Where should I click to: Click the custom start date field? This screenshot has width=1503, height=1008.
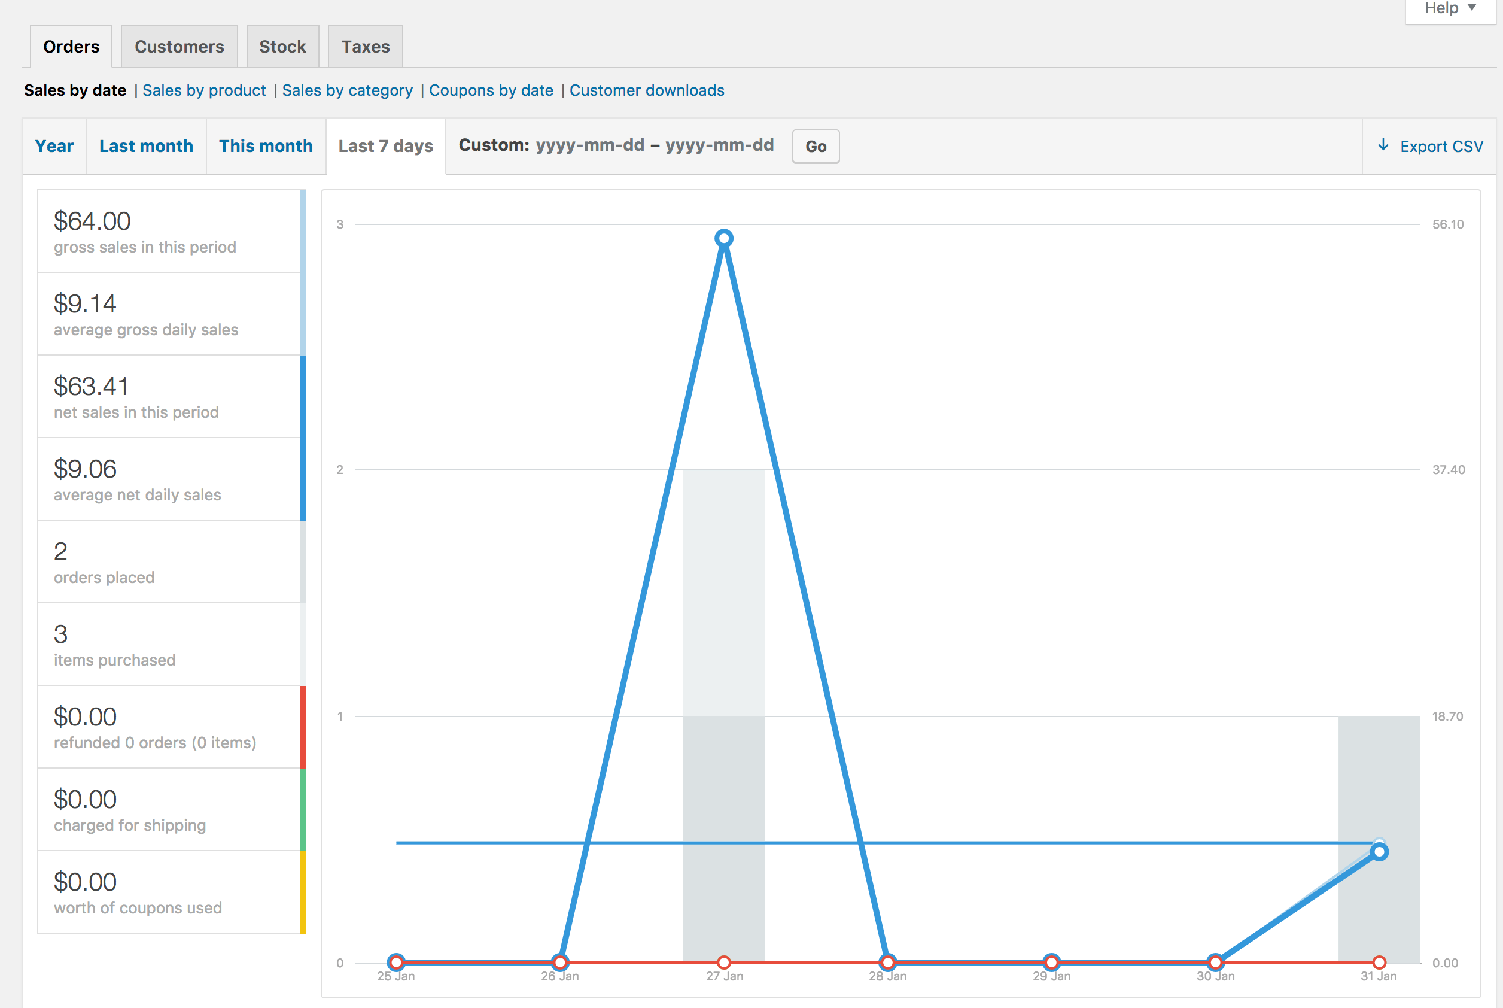(x=589, y=145)
